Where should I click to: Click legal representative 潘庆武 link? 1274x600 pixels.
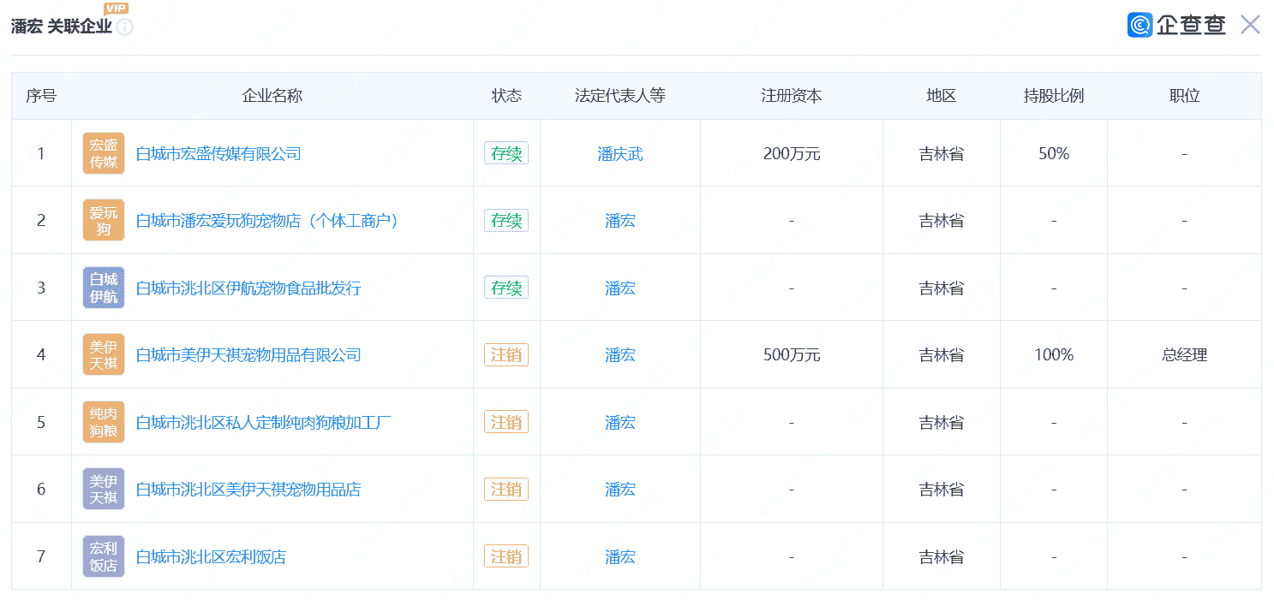point(619,154)
